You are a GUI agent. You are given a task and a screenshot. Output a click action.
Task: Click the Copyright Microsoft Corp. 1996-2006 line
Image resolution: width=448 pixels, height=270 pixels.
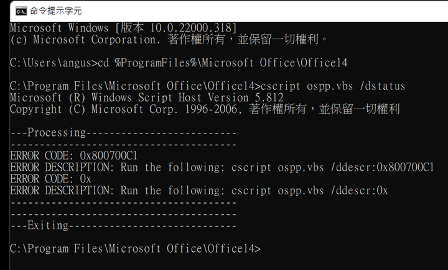205,109
